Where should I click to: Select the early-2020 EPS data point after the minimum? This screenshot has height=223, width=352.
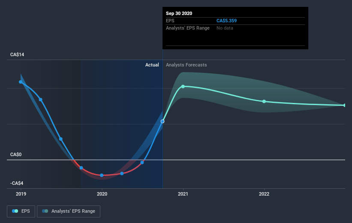pyautogui.click(x=122, y=173)
